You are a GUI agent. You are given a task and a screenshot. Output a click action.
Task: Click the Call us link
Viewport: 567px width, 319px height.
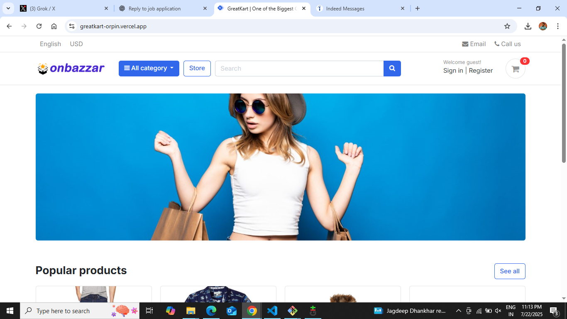click(508, 44)
